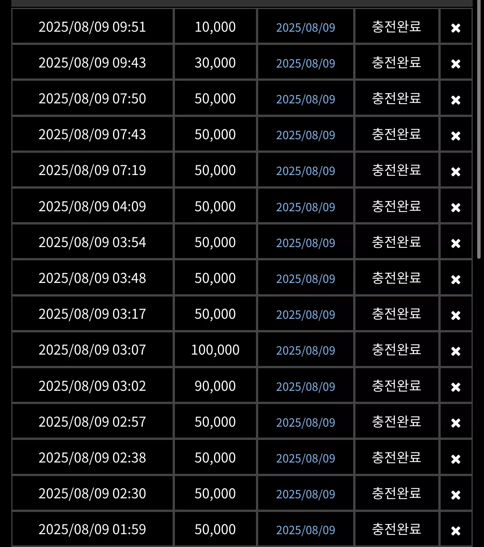Select the 10,000 amount cell
The image size is (484, 547).
tap(215, 26)
